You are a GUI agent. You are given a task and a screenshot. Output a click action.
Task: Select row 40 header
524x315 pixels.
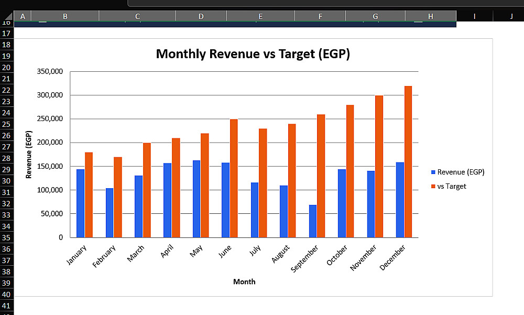pyautogui.click(x=6, y=295)
